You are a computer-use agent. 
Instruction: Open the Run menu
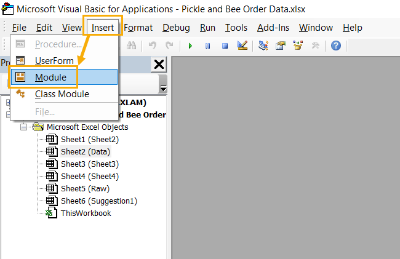pyautogui.click(x=207, y=28)
